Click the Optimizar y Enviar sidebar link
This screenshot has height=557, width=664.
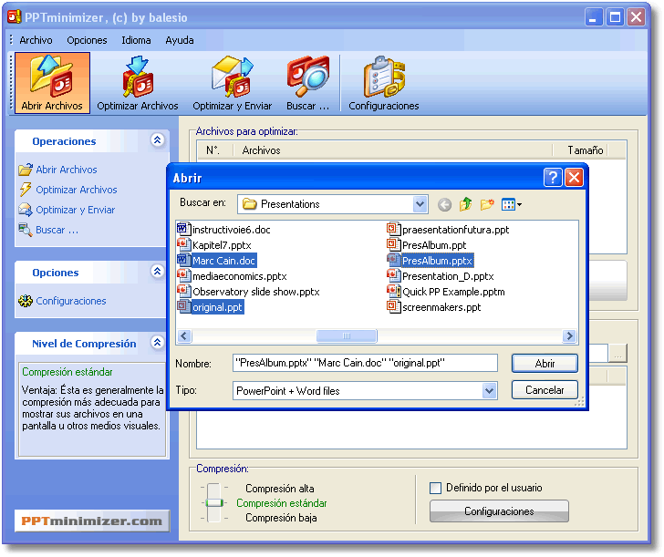pyautogui.click(x=76, y=210)
